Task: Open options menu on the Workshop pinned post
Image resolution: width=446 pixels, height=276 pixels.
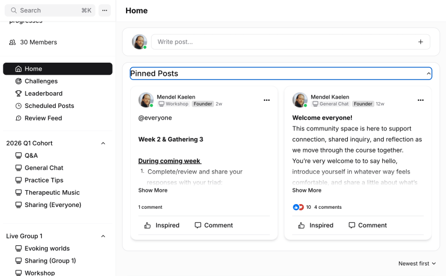Action: [267, 100]
